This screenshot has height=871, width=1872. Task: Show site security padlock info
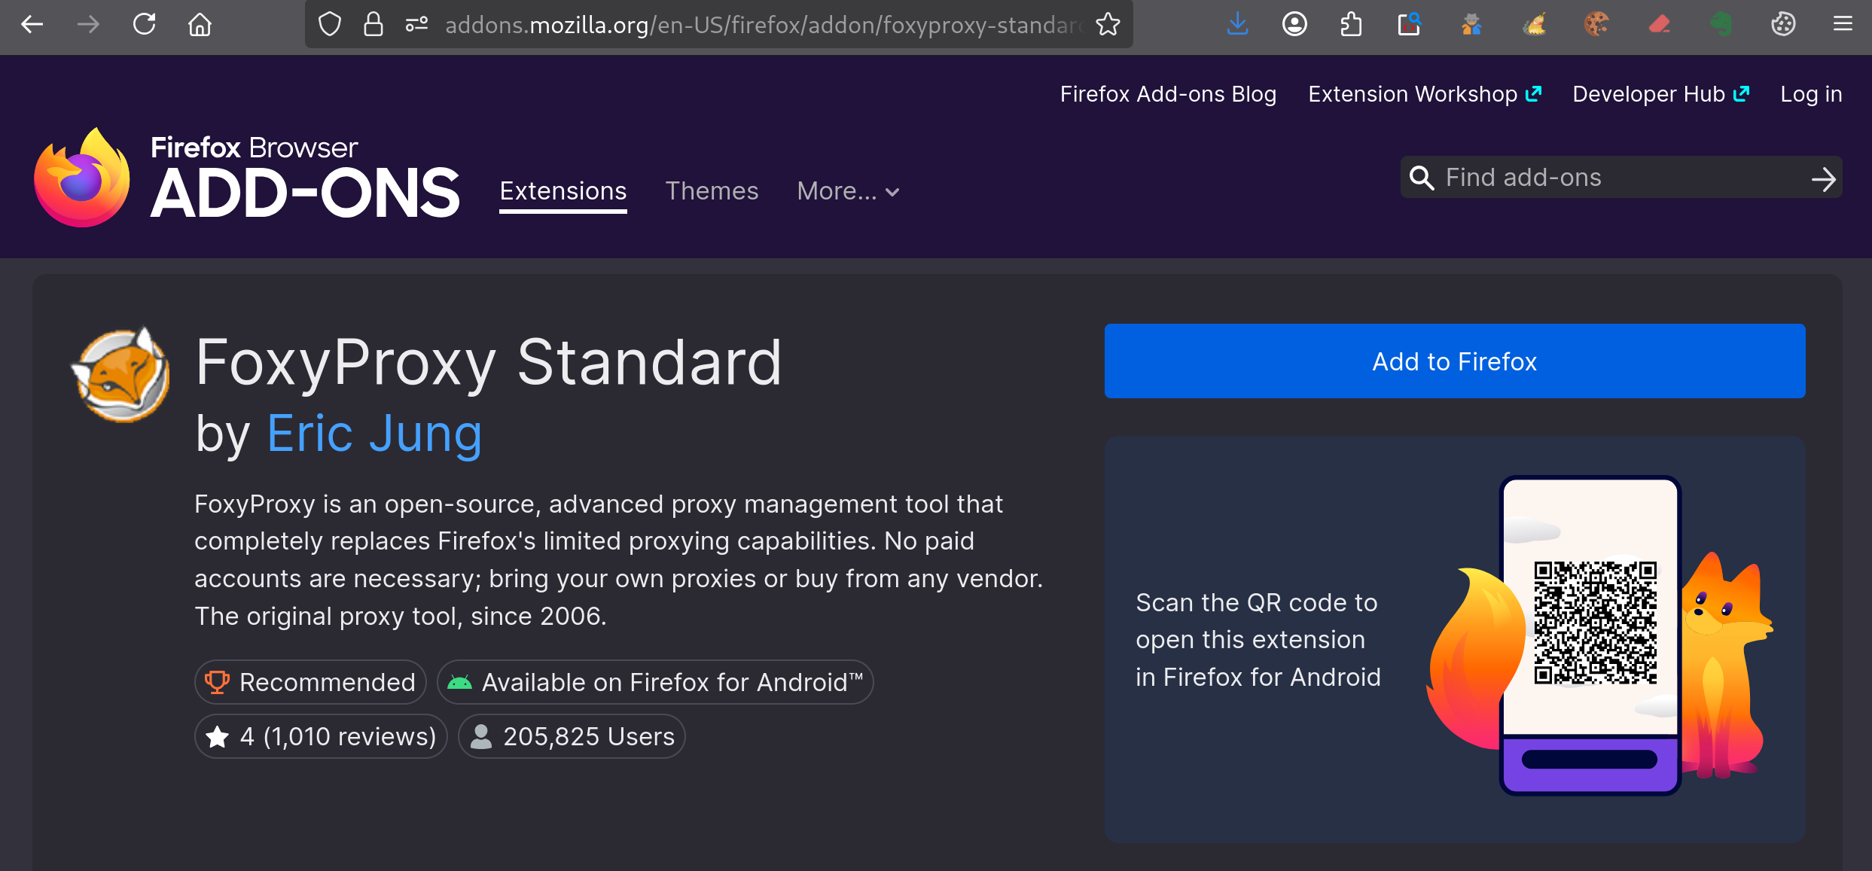point(373,25)
